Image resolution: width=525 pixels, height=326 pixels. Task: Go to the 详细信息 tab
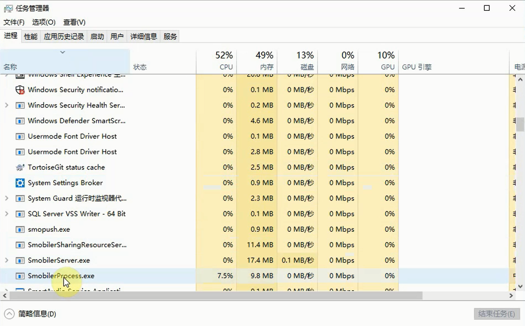point(144,37)
